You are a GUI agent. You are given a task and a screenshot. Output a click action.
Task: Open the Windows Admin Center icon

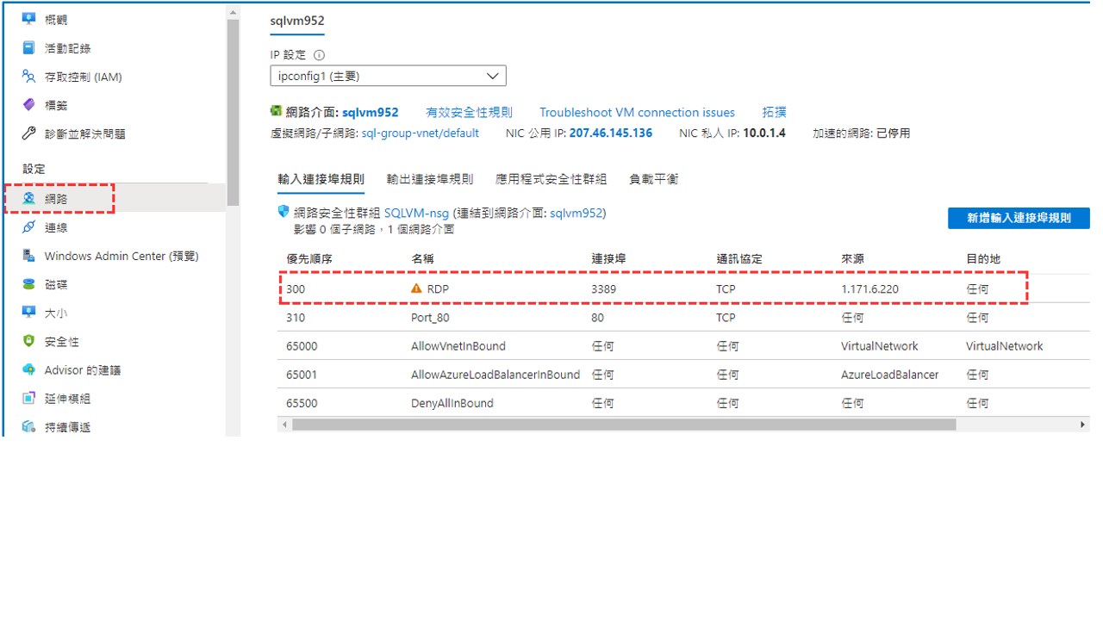(29, 256)
